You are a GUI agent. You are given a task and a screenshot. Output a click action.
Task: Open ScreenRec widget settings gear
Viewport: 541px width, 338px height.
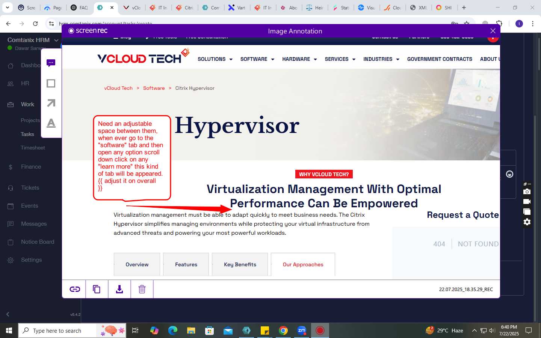(x=527, y=222)
